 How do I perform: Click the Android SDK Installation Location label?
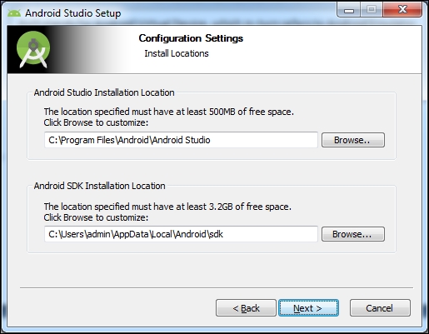99,186
